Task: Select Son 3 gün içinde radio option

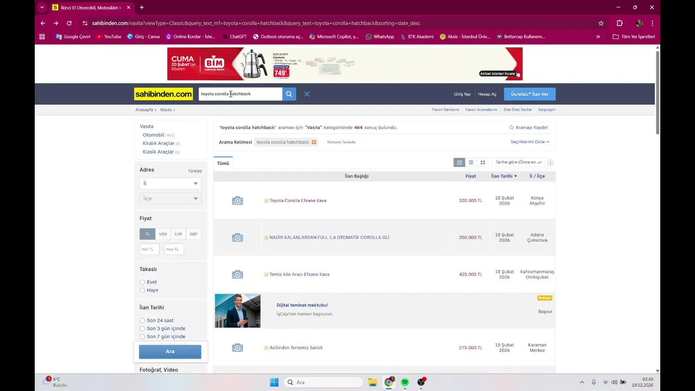Action: coord(142,329)
